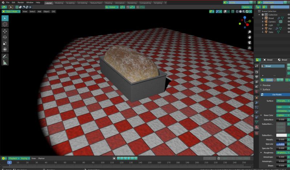The width and height of the screenshot is (290, 170).
Task: Click the navigation axis gizmo
Action: point(245,22)
